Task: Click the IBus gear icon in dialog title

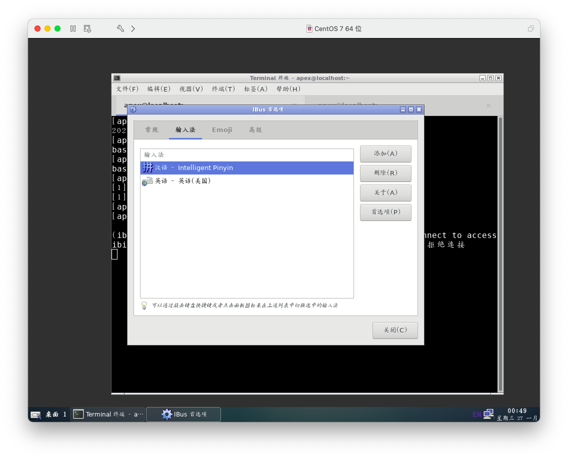Action: (x=133, y=109)
